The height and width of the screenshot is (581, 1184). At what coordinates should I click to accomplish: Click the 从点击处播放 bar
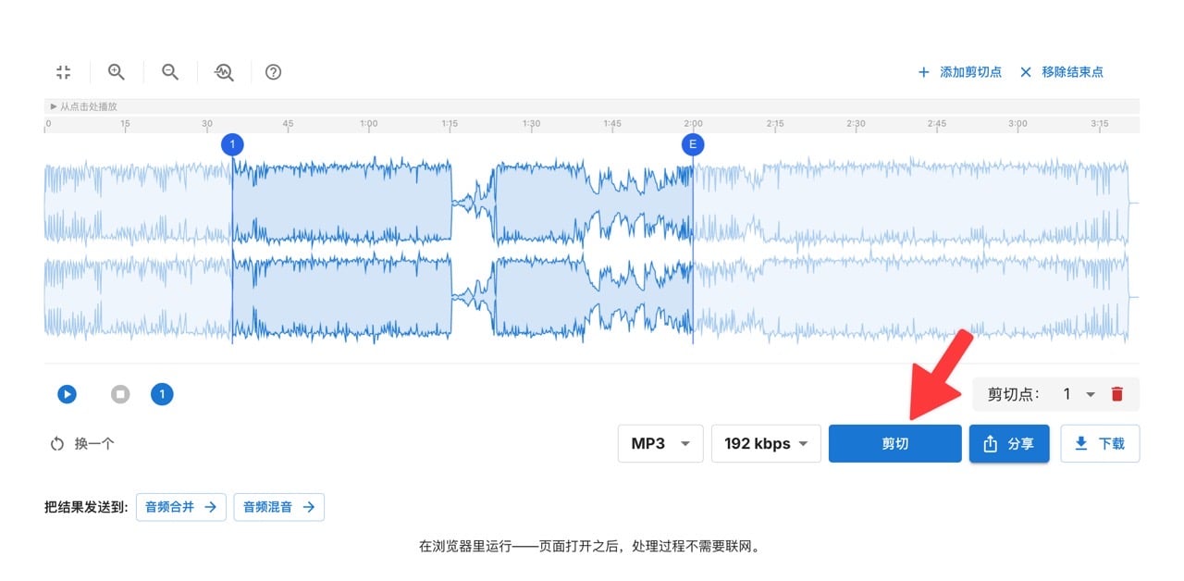592,106
